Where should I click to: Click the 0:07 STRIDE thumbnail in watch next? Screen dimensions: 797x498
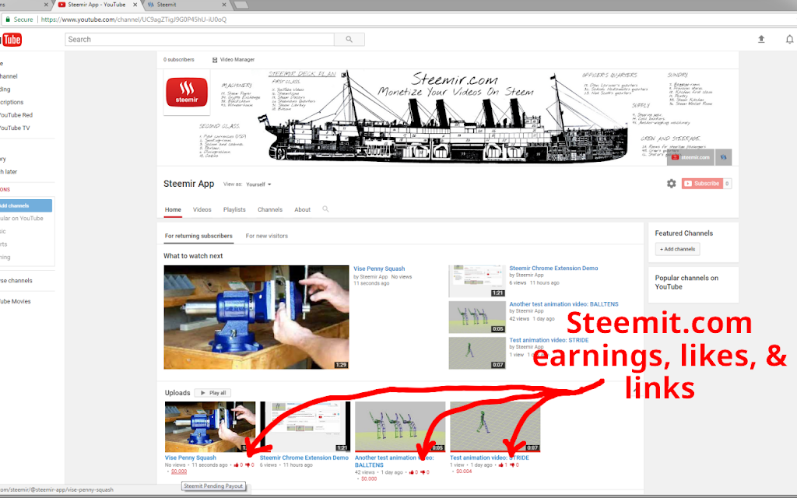(477, 353)
